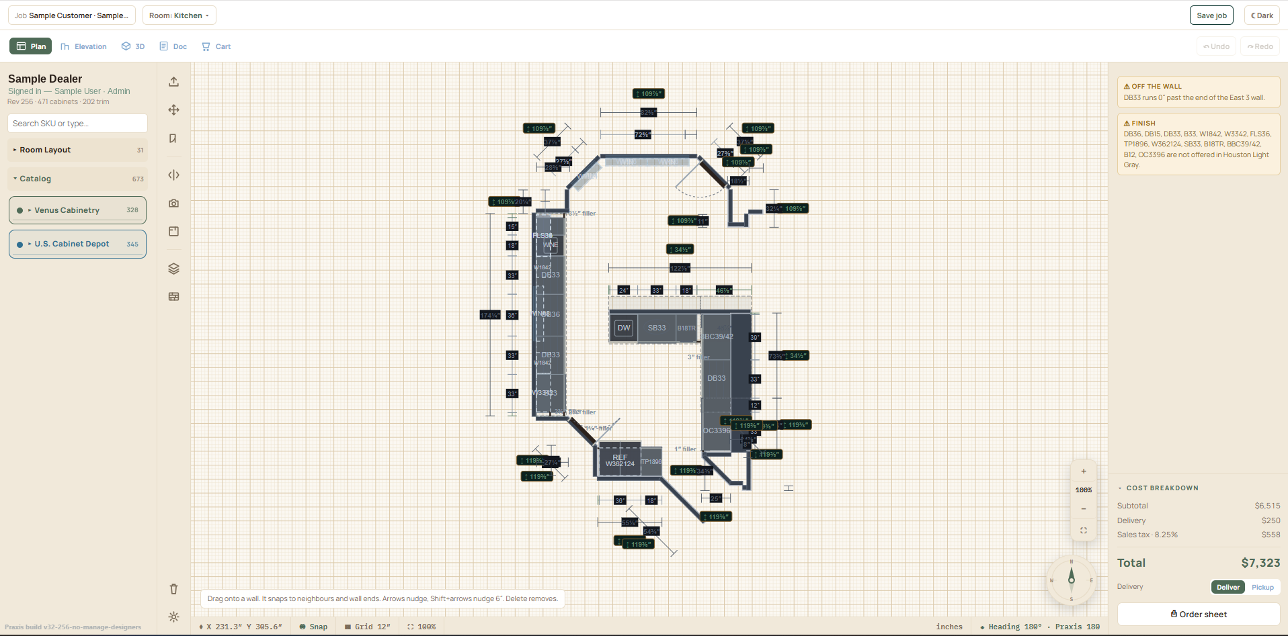Viewport: 1288px width, 636px height.
Task: Click the Redo button
Action: (1260, 46)
